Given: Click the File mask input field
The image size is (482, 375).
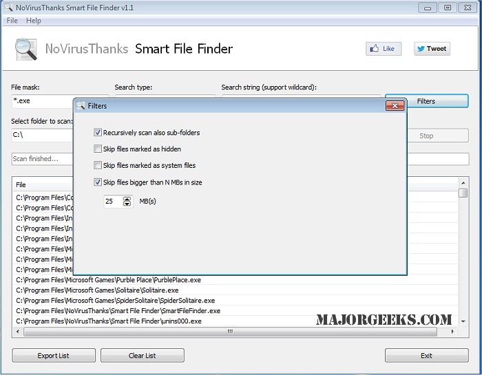Looking at the screenshot, I should tap(43, 101).
